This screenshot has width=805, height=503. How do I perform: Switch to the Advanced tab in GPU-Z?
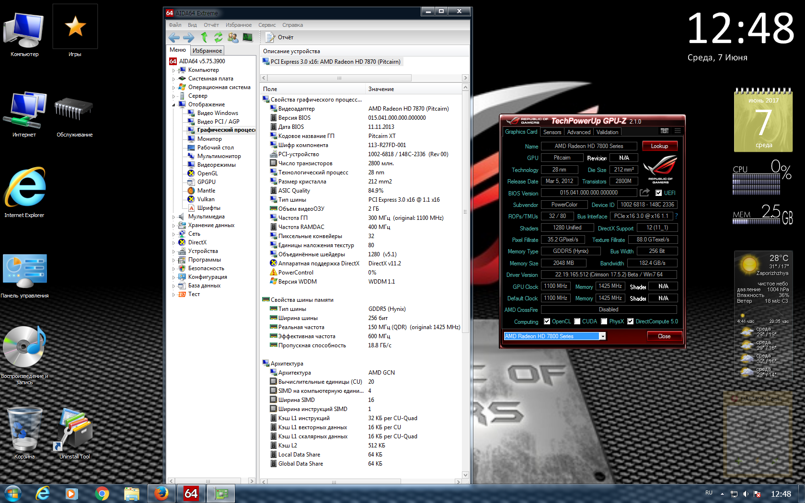coord(579,132)
